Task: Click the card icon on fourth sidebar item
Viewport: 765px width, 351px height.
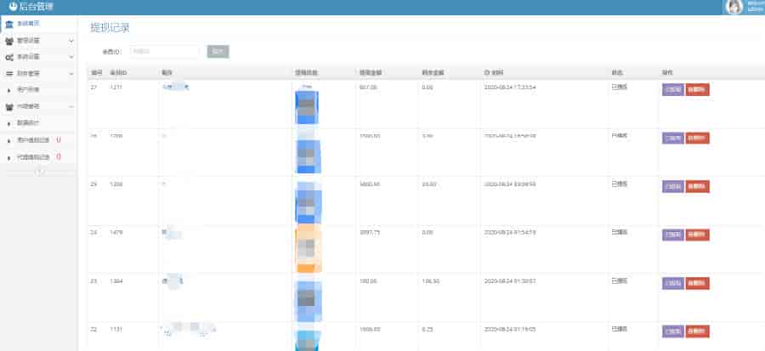Action: tap(8, 73)
